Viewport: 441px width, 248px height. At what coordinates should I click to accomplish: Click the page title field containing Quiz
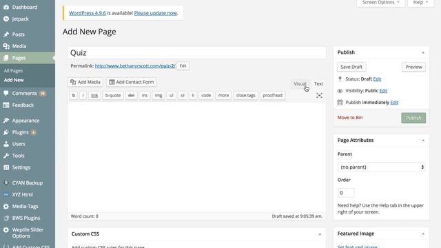[196, 52]
